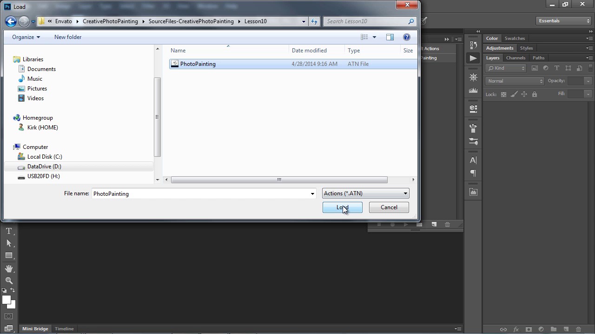Reset default foreground and background colors
Screen dimensions: 595x334
point(4,290)
